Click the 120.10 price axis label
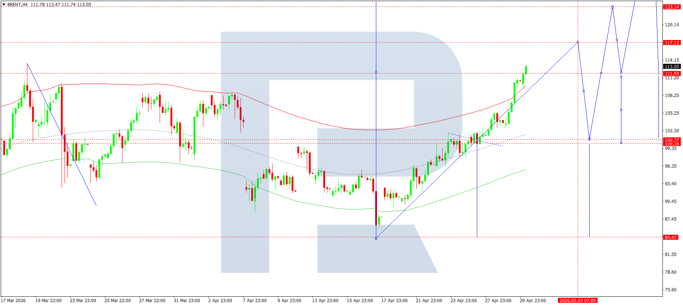 671,25
